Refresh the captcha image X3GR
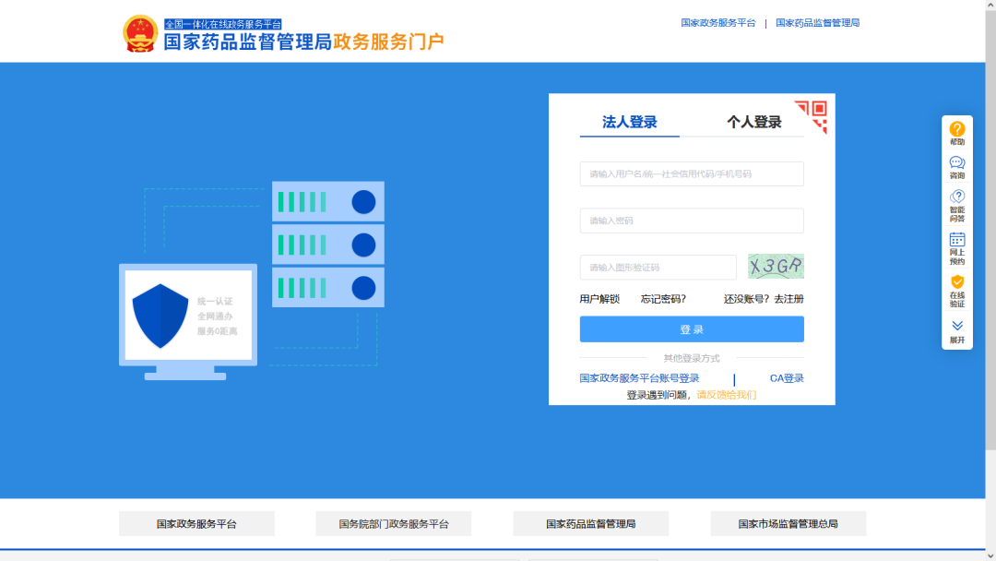The height and width of the screenshot is (561, 996). pos(776,267)
